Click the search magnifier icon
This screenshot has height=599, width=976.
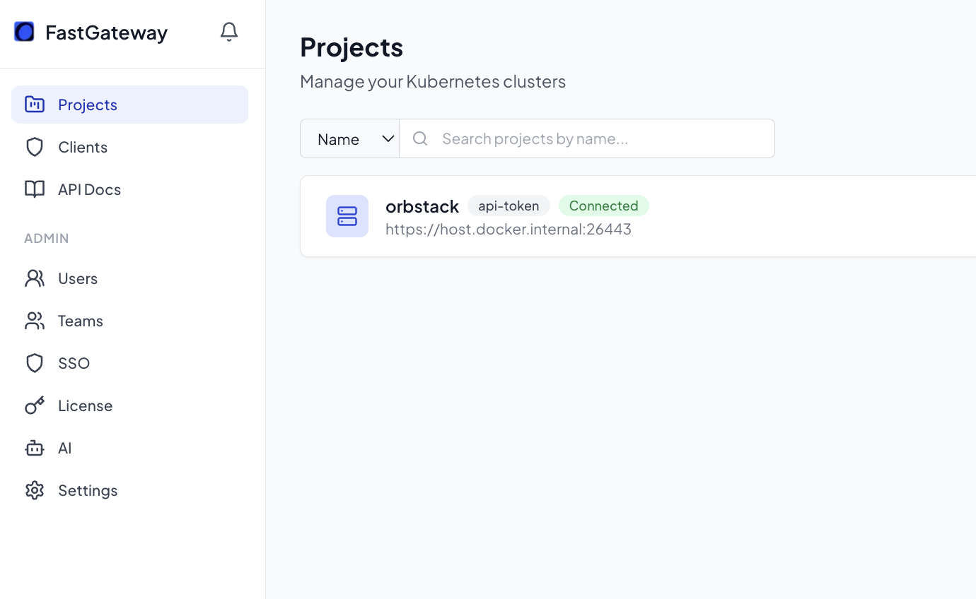420,138
